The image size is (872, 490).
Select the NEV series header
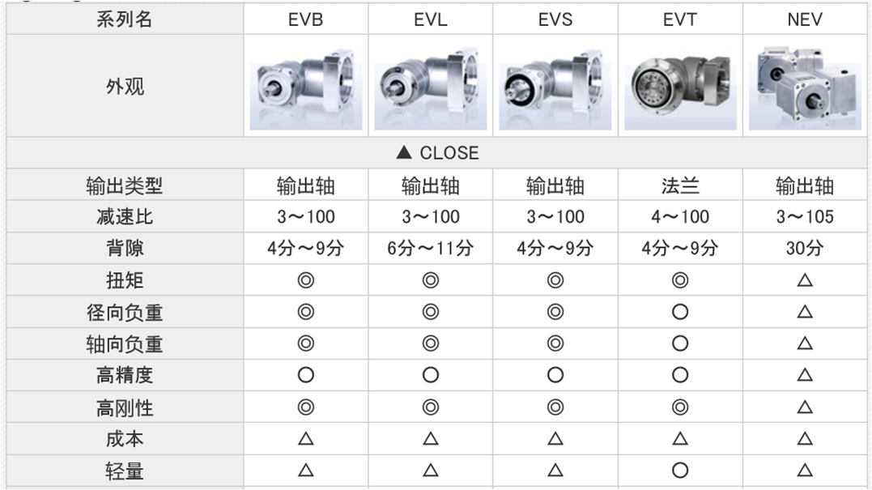pos(805,19)
